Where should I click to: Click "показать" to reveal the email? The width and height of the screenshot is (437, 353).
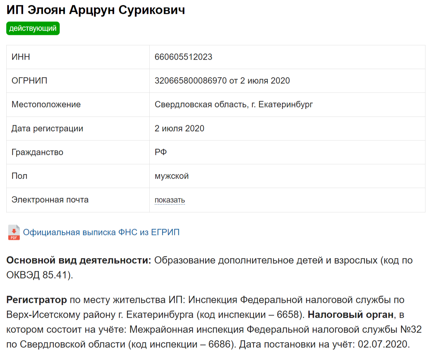tap(170, 200)
